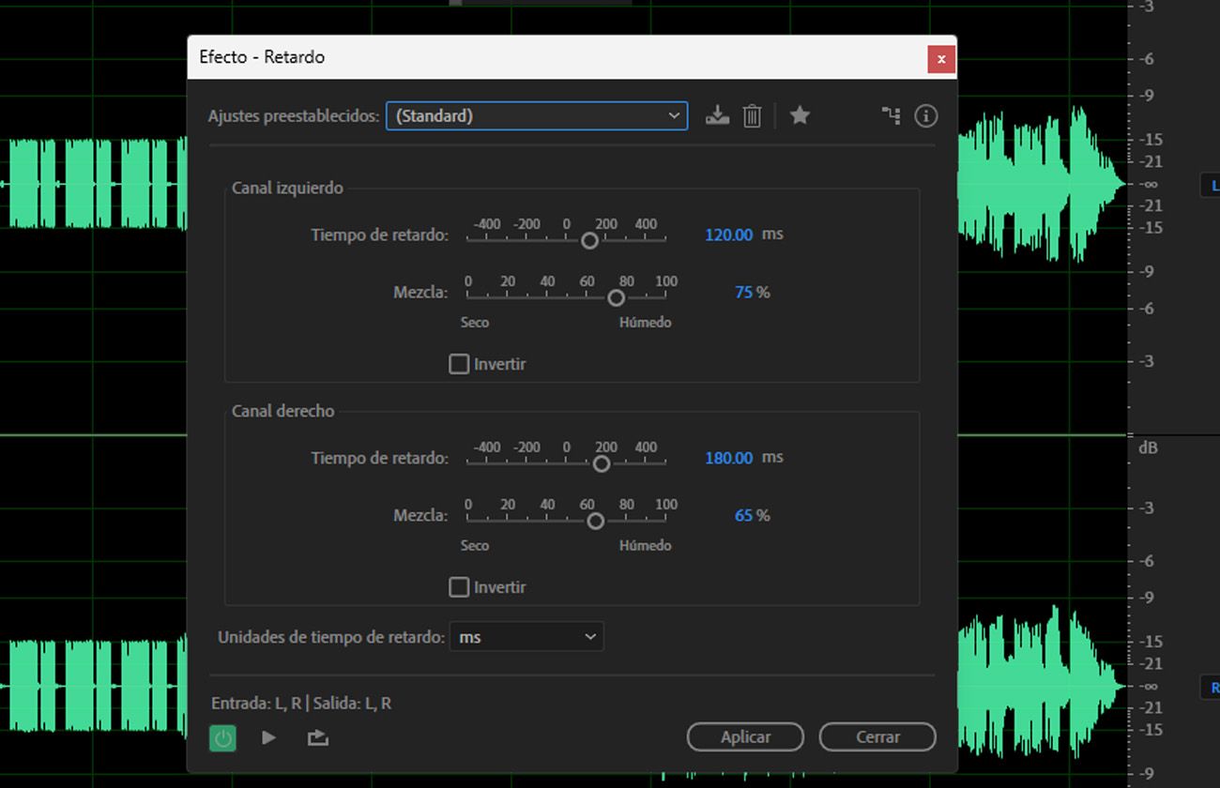Click the Mezcla slider handle at 75%
1220x788 pixels.
click(616, 297)
